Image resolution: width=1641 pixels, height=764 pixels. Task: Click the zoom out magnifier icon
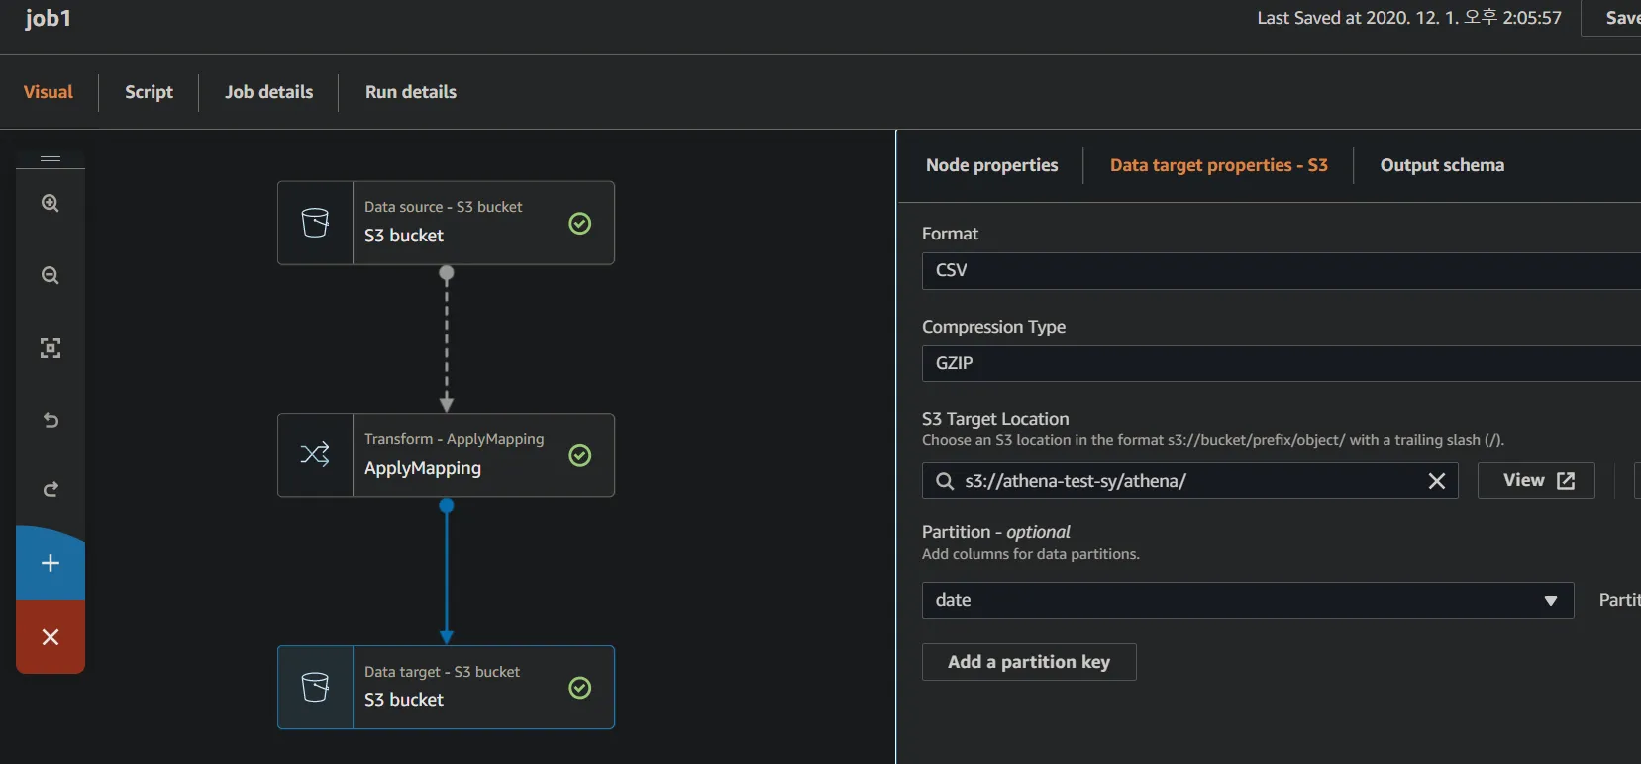coord(51,276)
